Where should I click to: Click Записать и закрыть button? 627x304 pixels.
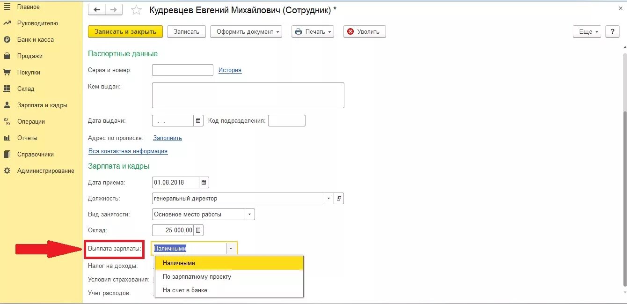(x=125, y=31)
